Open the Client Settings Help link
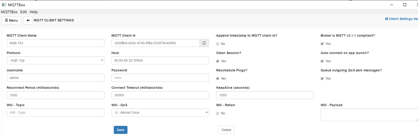Image resolution: width=418 pixels, height=136 pixels. tap(402, 19)
